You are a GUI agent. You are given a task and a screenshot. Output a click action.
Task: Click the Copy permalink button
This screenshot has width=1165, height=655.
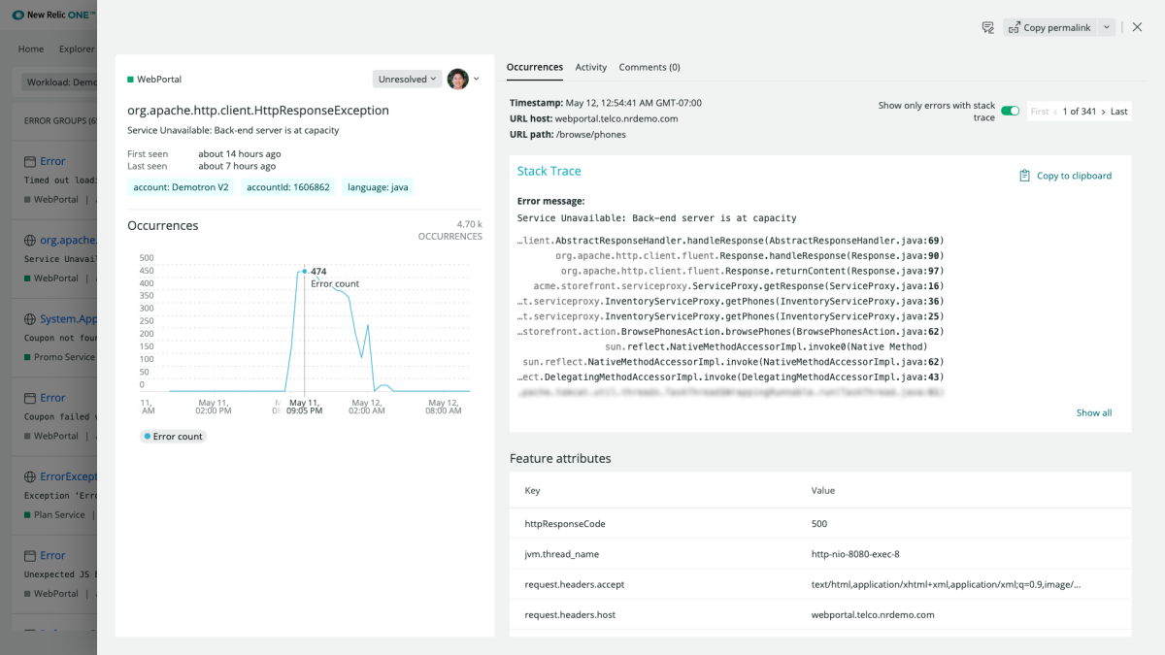pos(1050,28)
